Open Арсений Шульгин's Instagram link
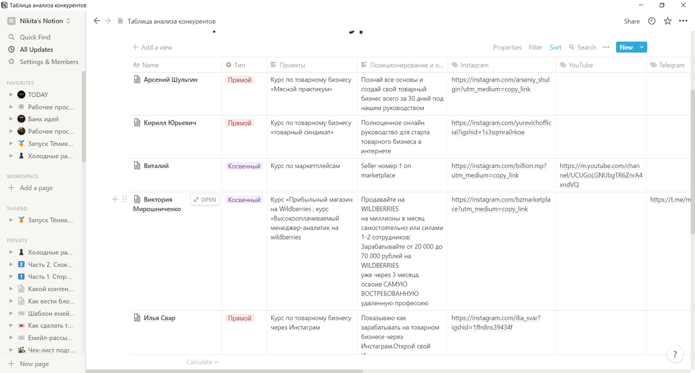The image size is (695, 373). pyautogui.click(x=500, y=84)
